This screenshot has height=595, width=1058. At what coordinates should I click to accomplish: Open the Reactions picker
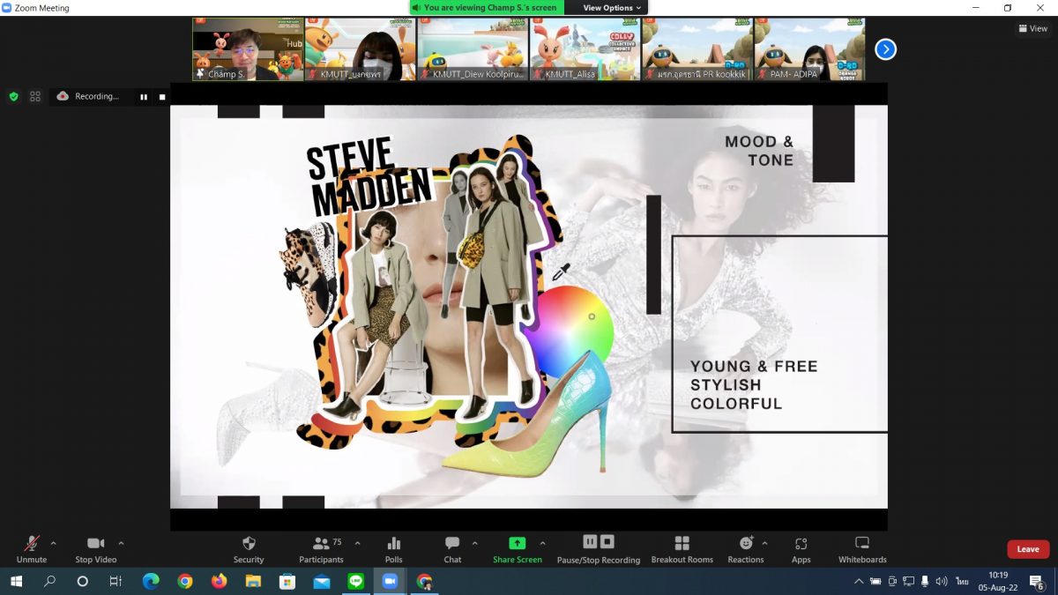746,548
